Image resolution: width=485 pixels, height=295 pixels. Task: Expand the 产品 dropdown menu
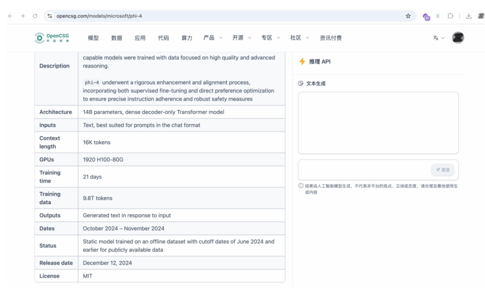[x=213, y=38]
